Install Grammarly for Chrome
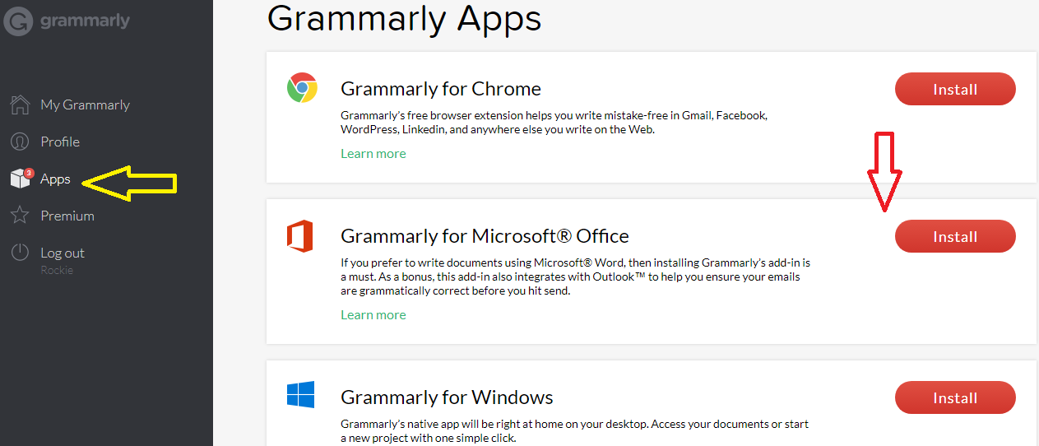 pos(955,89)
